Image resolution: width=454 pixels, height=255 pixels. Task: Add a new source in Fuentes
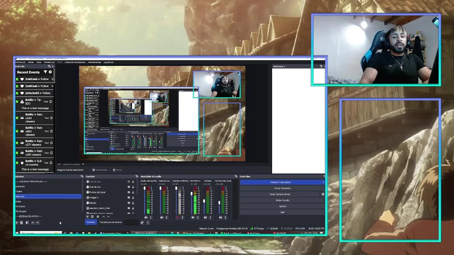[x=88, y=217]
